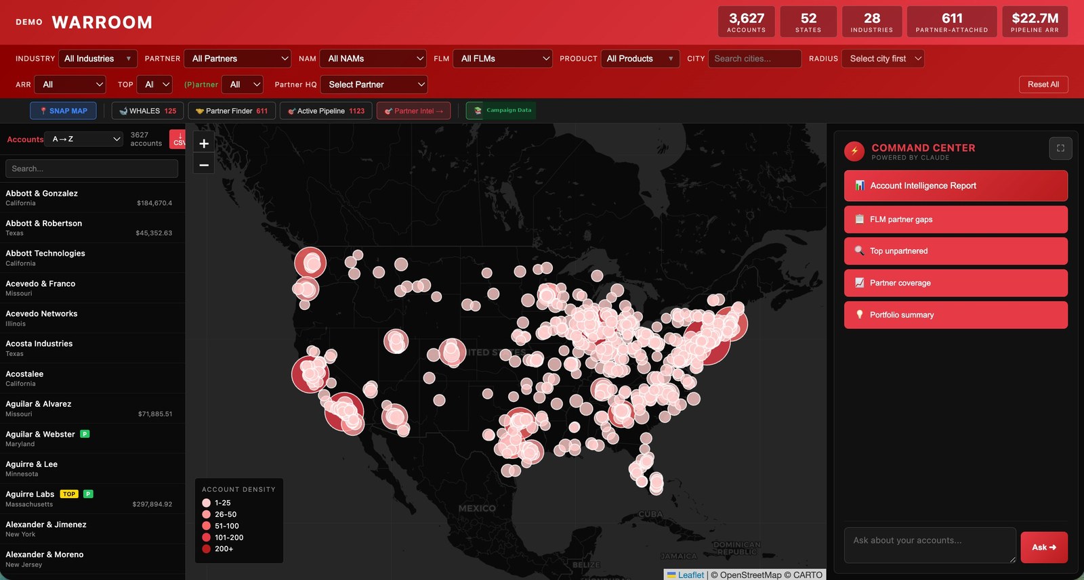Run the Account Intelligence Report
This screenshot has width=1084, height=580.
tap(956, 185)
